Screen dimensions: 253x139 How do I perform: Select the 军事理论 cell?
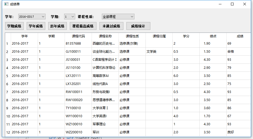click(x=105, y=124)
